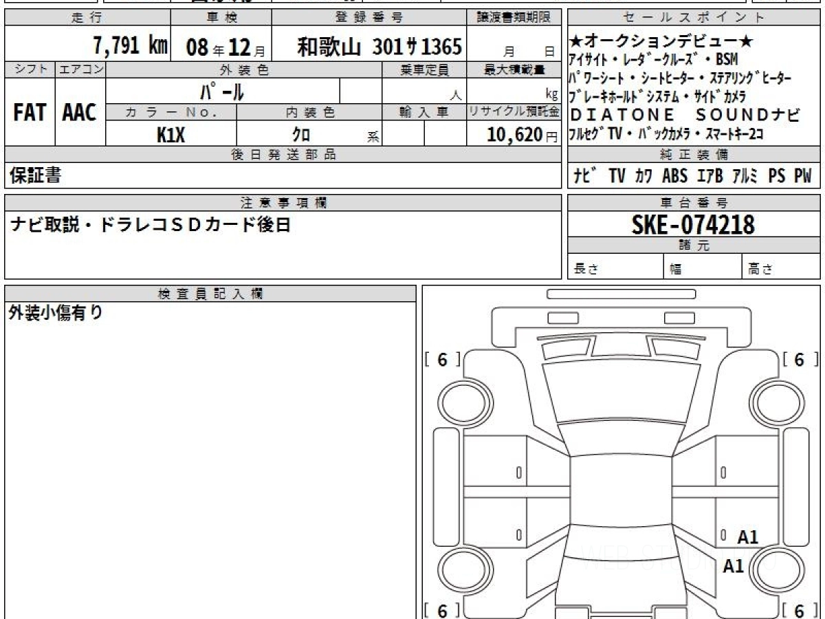
Task: Select the セールスポイント header
Action: tap(693, 18)
